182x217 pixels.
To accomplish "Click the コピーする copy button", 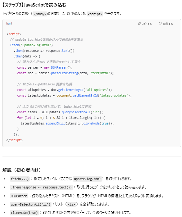I will pos(145,24).
